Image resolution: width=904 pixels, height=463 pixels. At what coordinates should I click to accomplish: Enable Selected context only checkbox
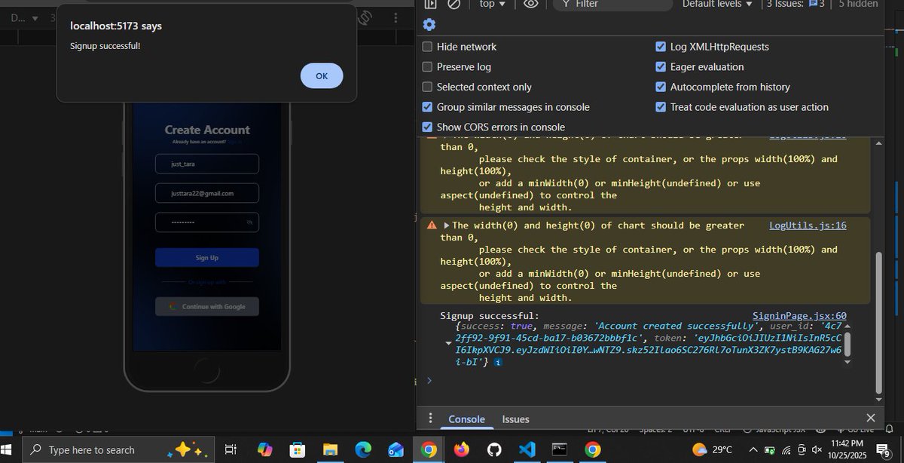(427, 87)
